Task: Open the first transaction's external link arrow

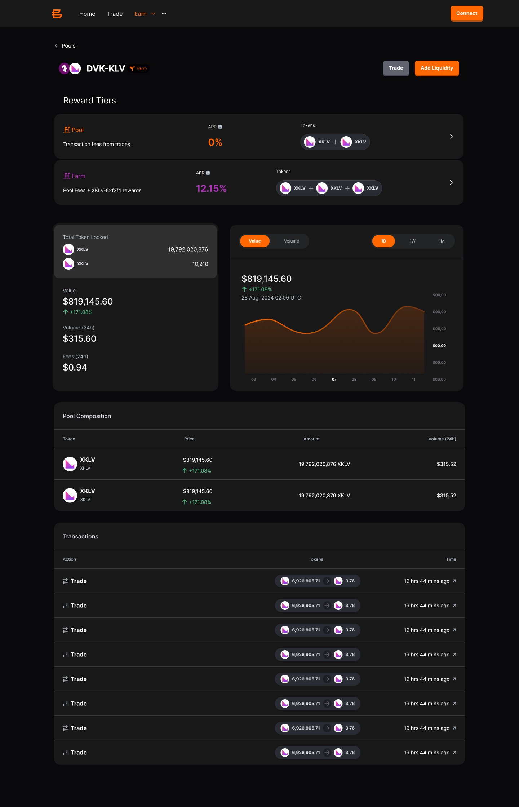Action: click(454, 581)
